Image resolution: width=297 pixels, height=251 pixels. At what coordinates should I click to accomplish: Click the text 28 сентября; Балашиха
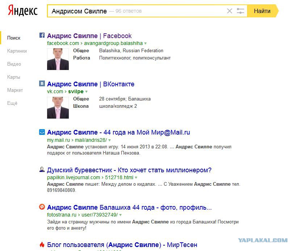125,99
